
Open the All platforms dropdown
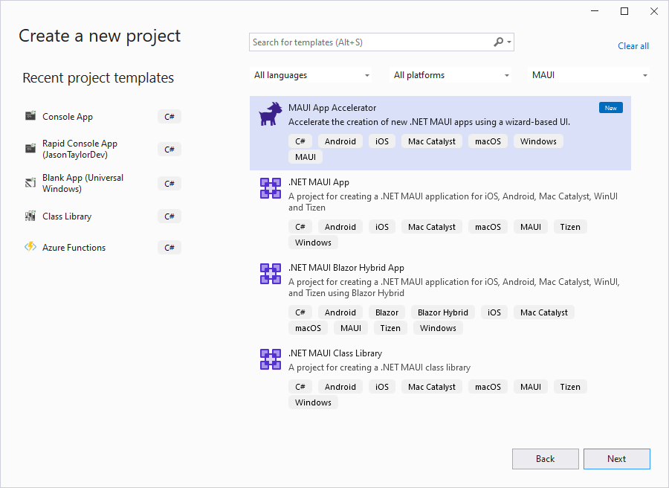pos(451,75)
